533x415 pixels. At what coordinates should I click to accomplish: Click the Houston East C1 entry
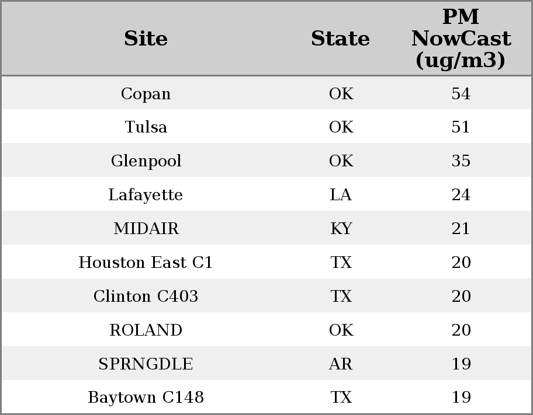[146, 263]
